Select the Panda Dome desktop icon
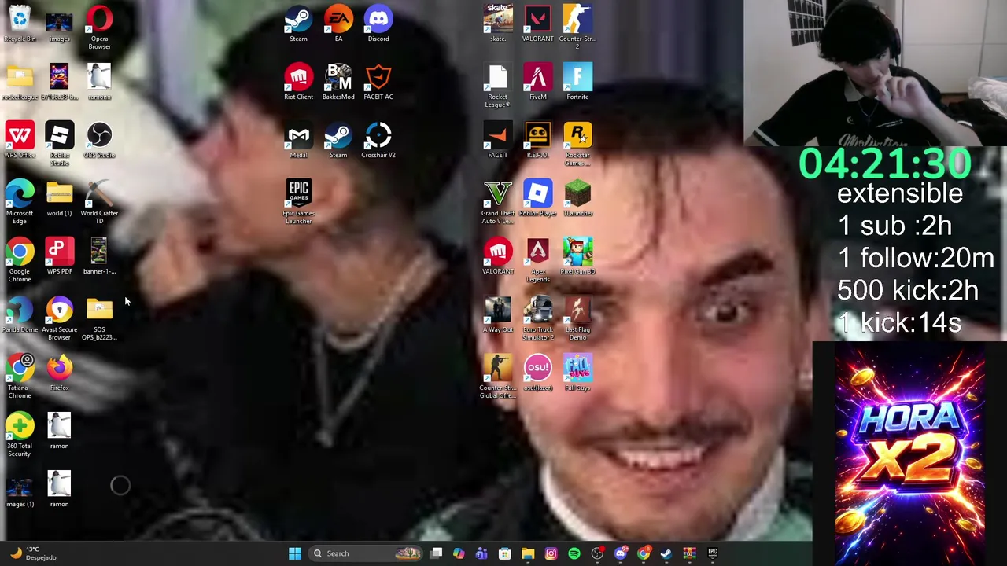The width and height of the screenshot is (1007, 566). point(20,314)
